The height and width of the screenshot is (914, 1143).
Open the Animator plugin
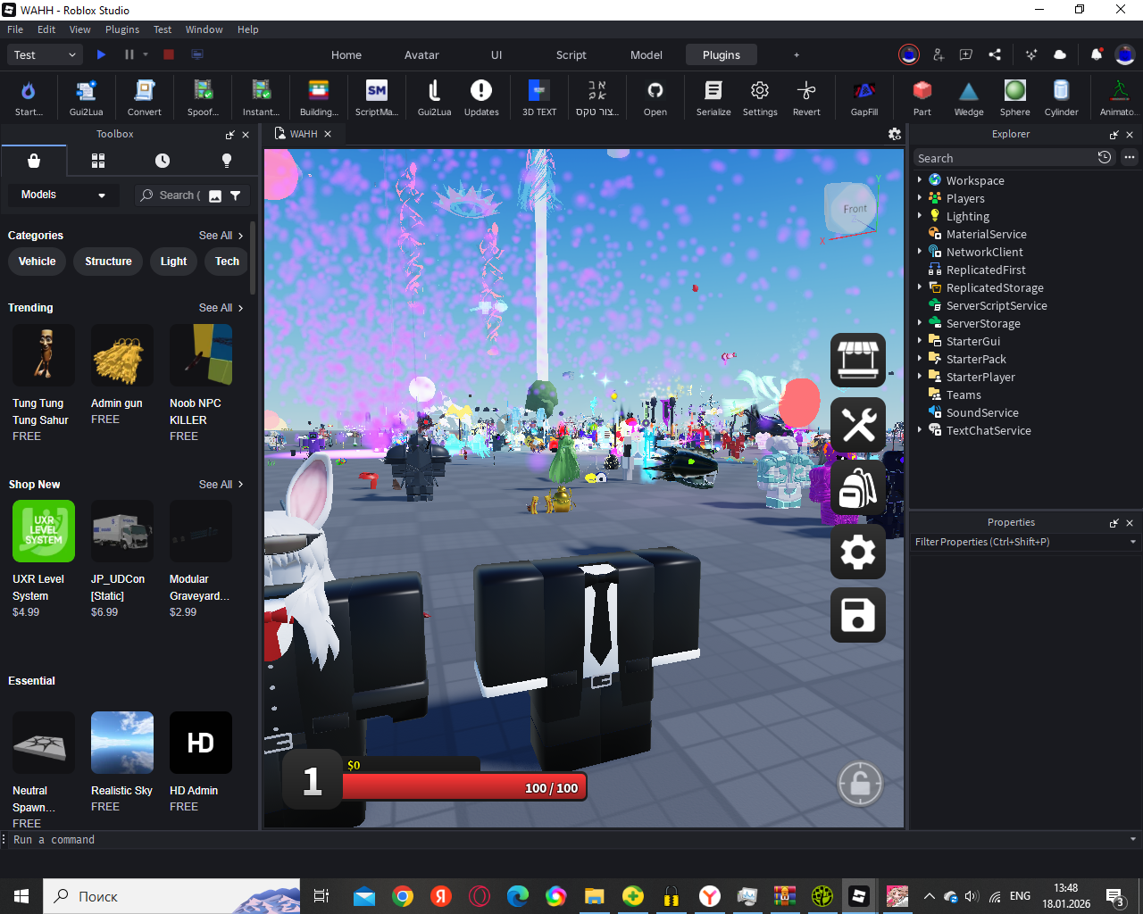tap(1118, 97)
